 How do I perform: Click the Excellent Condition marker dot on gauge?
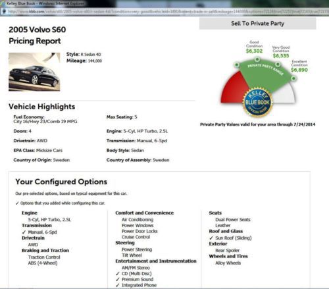(293, 78)
